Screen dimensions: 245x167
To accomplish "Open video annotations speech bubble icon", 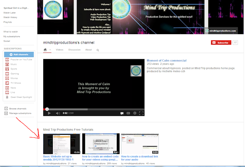I will tap(122, 113).
